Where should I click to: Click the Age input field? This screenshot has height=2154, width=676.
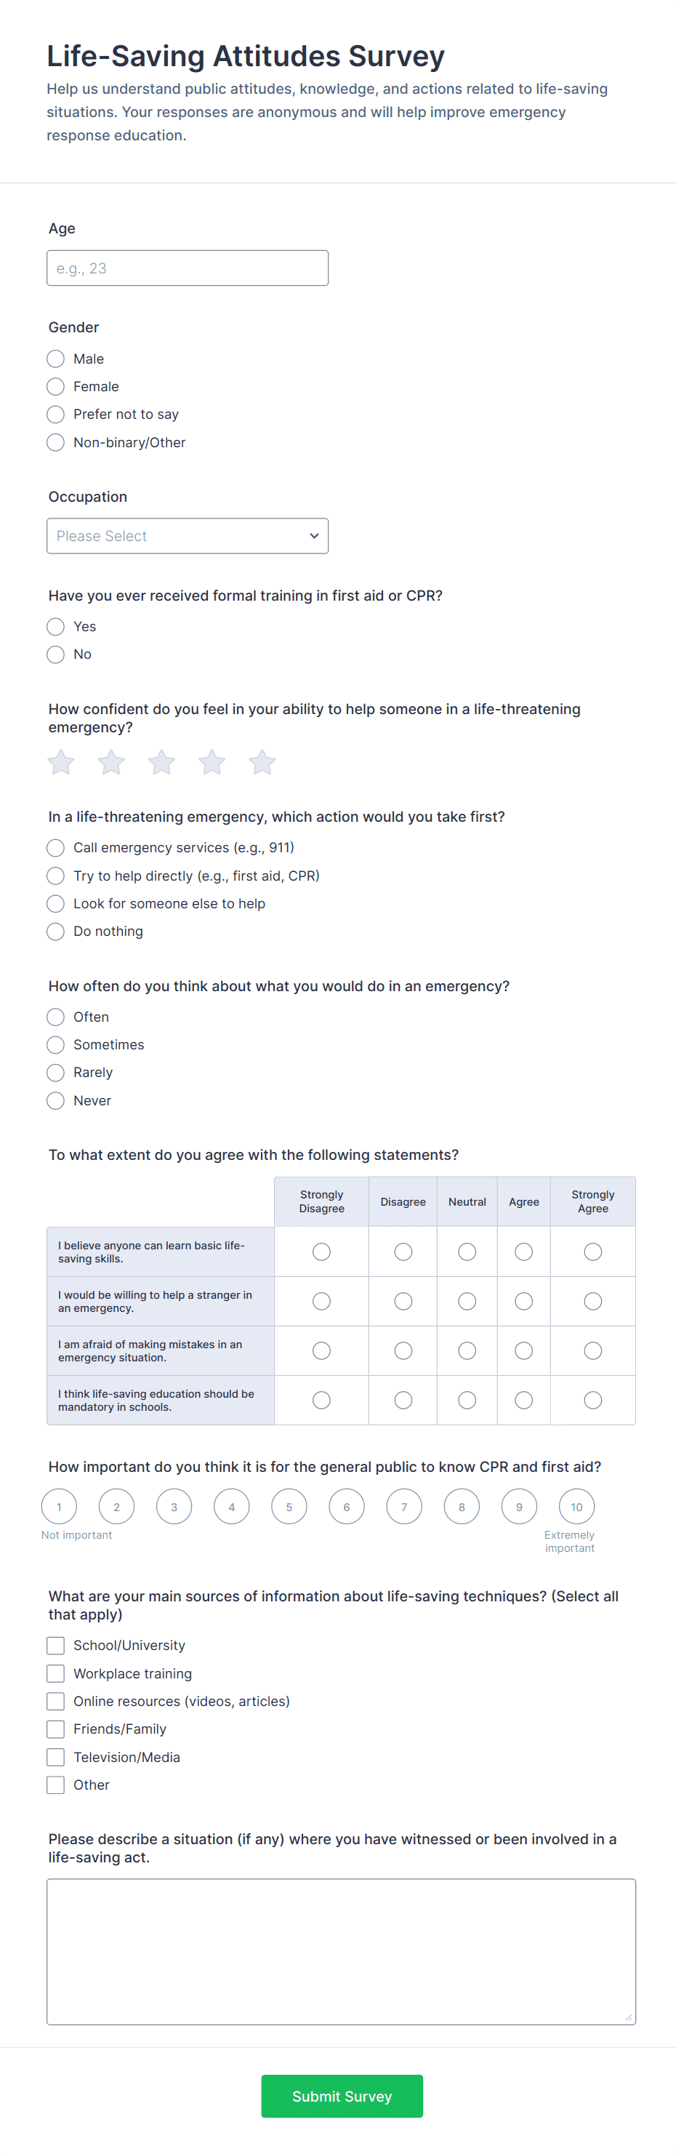[x=188, y=268]
